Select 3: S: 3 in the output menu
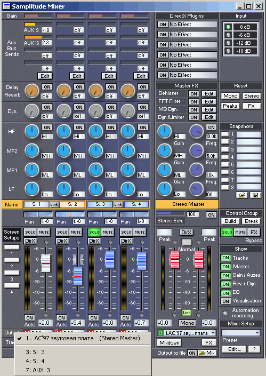Viewport: 266px width, 376px height. [x=35, y=352]
